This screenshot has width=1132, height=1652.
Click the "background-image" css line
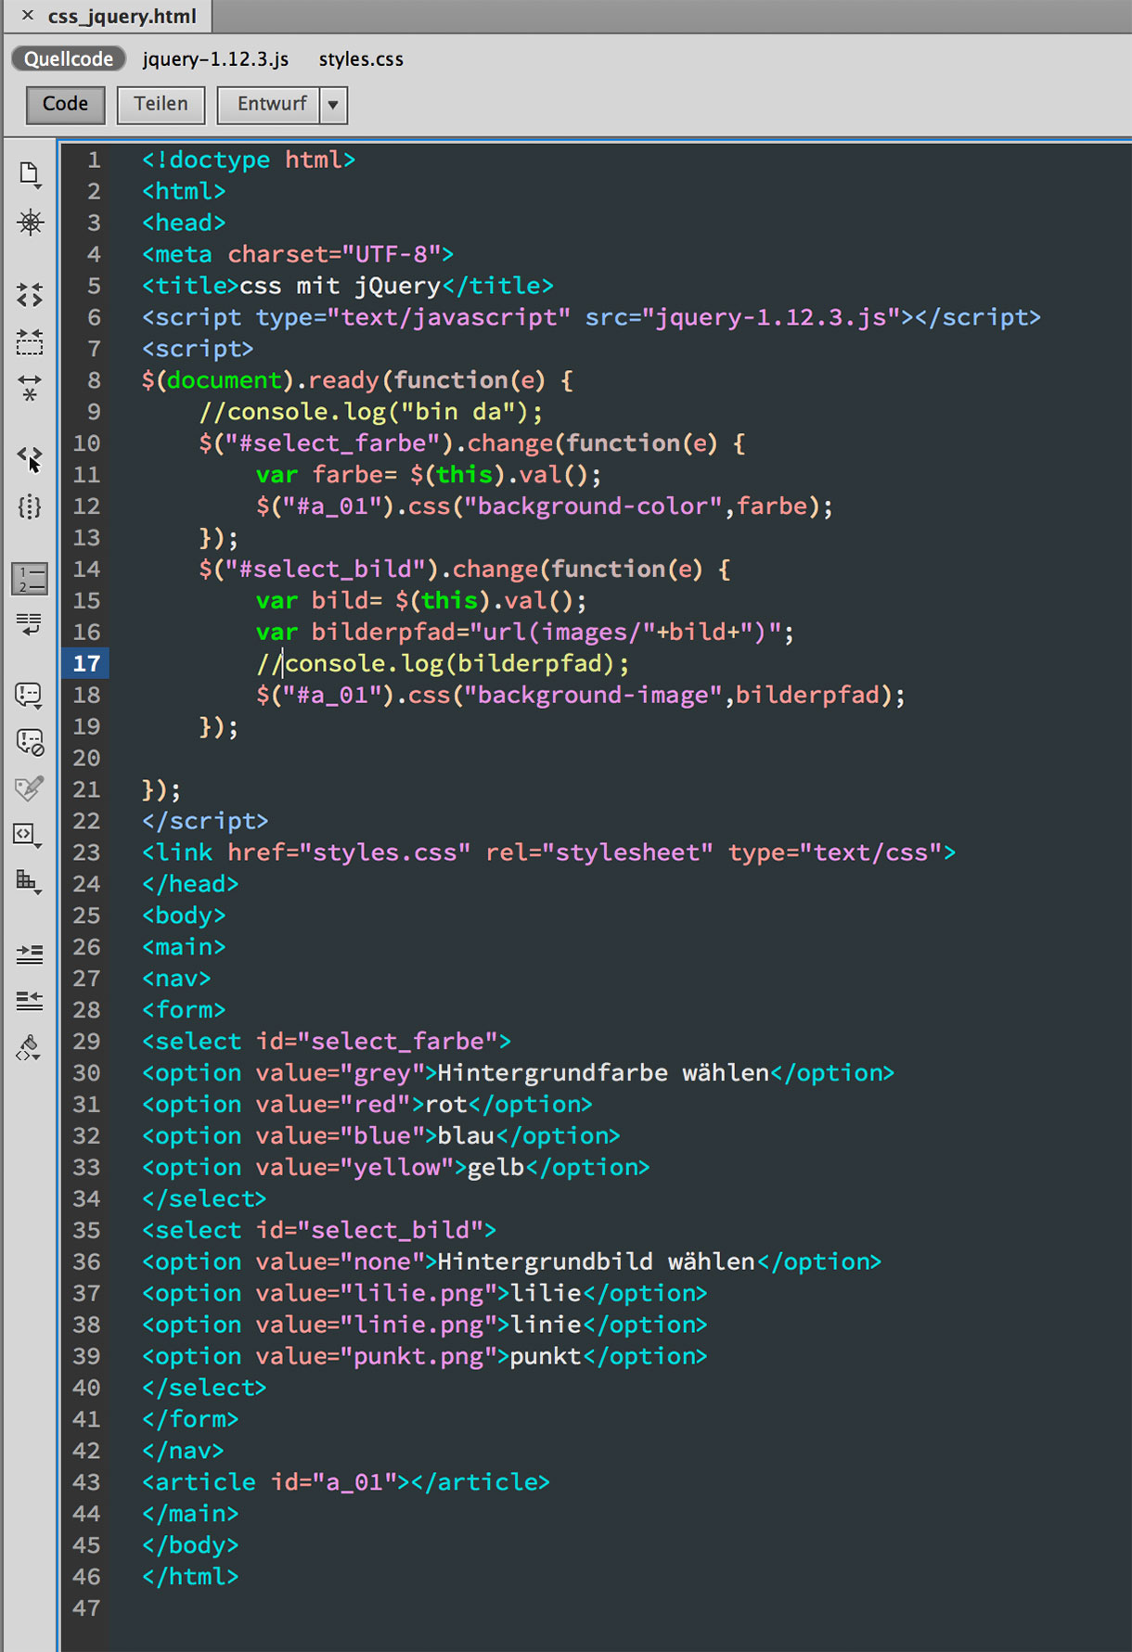point(581,696)
